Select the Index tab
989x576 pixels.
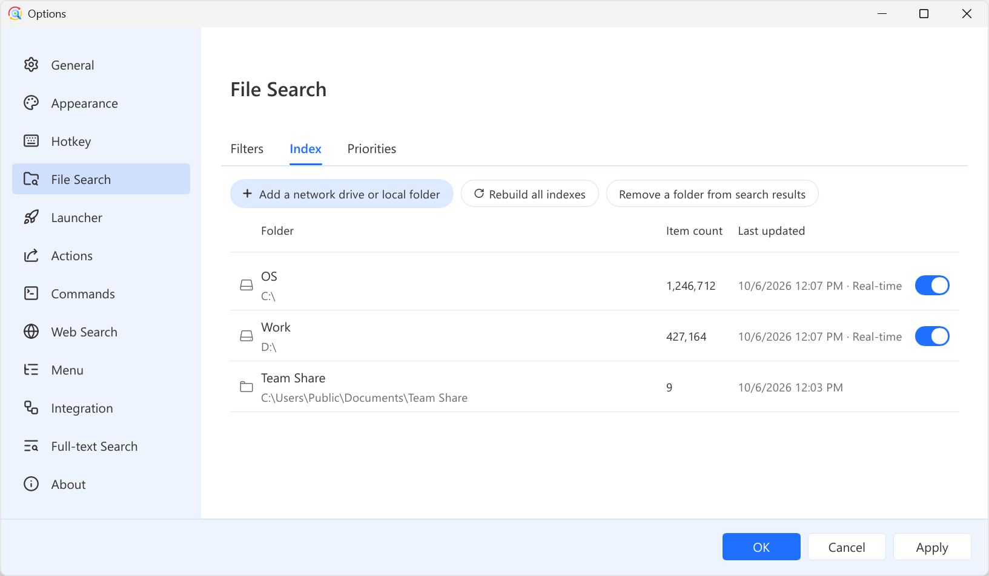(x=306, y=149)
